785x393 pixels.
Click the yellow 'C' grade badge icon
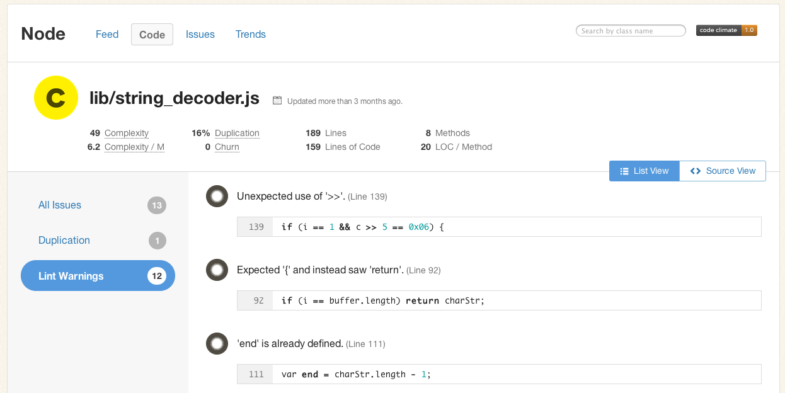[x=55, y=98]
